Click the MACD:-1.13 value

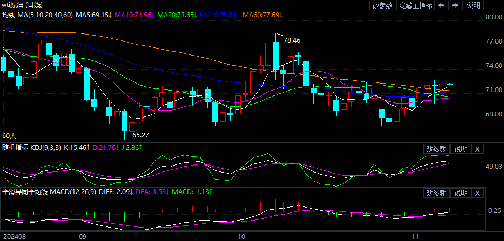coord(192,192)
